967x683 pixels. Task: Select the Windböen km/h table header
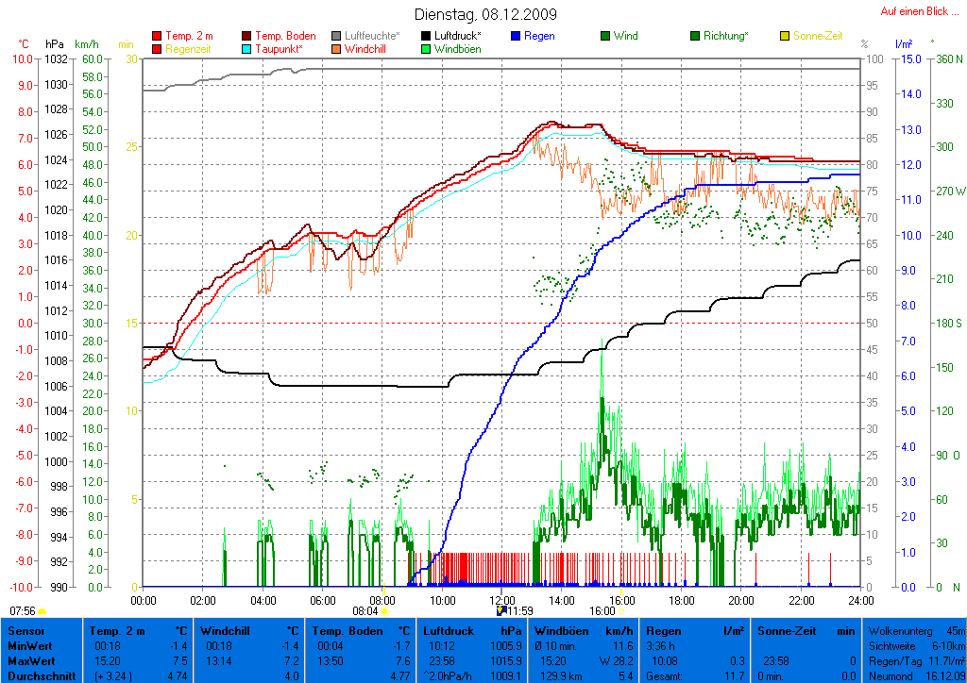click(x=583, y=630)
